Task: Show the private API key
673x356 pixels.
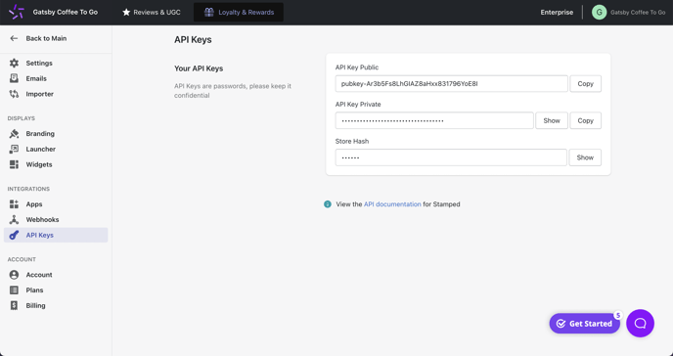Action: click(552, 120)
